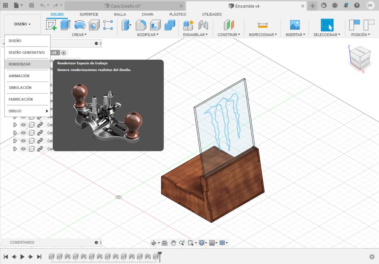Expand the third Cara component in the browser tree
Viewport: 379px width, 264px height.
coord(15,133)
